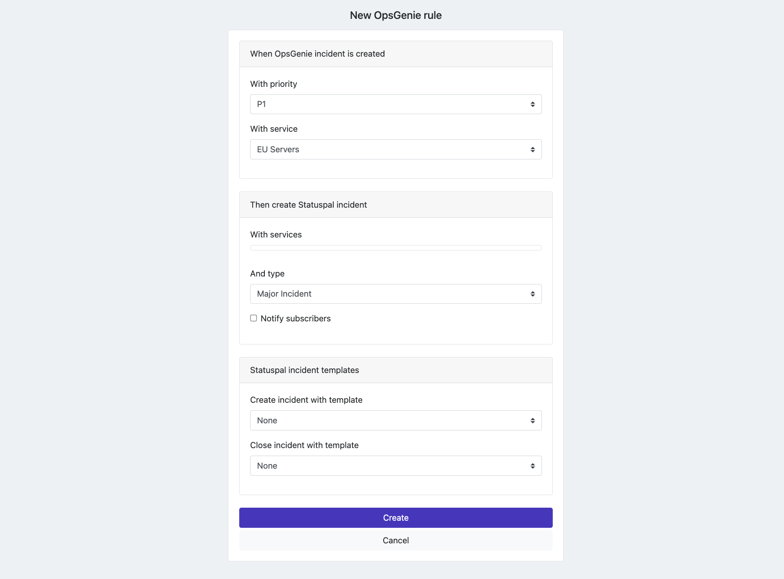Open the With priority dropdown showing P1
Screen dimensions: 784x579
point(396,104)
